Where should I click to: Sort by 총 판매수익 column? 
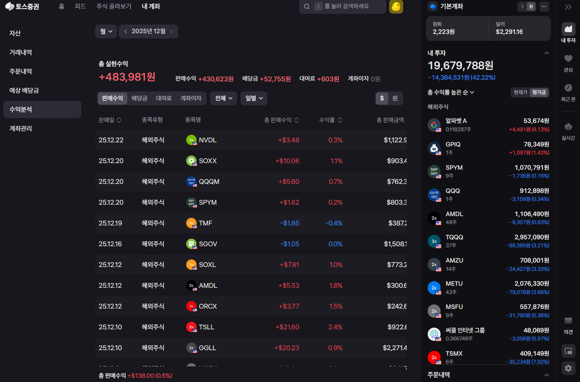pyautogui.click(x=282, y=120)
